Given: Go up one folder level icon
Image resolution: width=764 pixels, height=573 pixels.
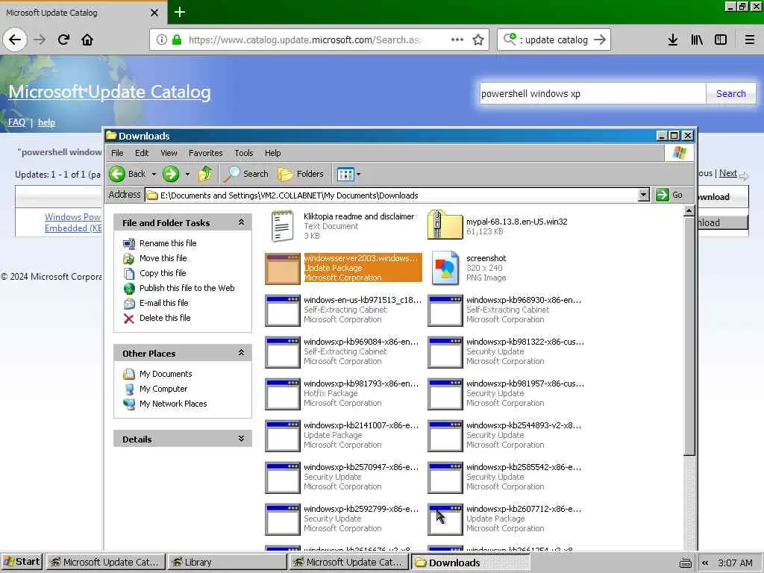Looking at the screenshot, I should [205, 173].
